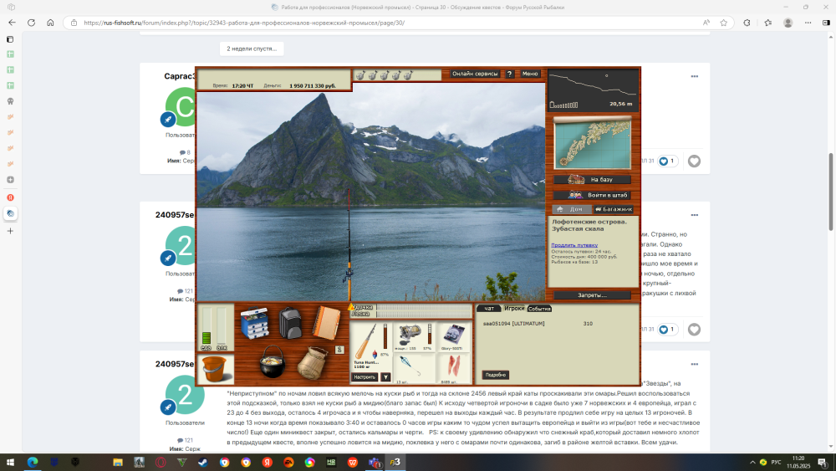
Task: Open the Lofoten islands map thumbnail
Action: (x=593, y=144)
